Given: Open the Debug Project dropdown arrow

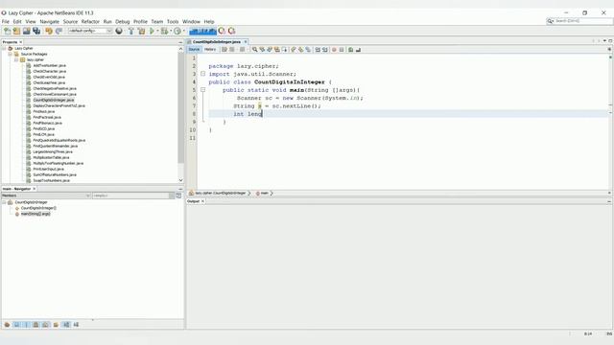Looking at the screenshot, I should (x=171, y=31).
